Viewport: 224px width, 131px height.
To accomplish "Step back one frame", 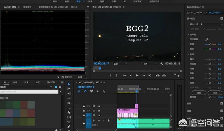I will (x=131, y=75).
